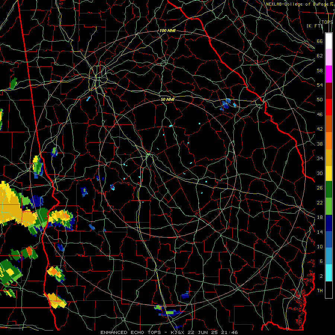Viewport: 335px width, 335px height.
Task: Click the light pink legend swatch
Action: point(329,57)
